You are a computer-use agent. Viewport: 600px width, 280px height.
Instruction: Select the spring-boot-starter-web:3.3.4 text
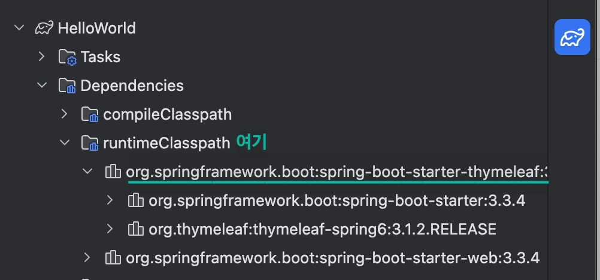[333, 258]
